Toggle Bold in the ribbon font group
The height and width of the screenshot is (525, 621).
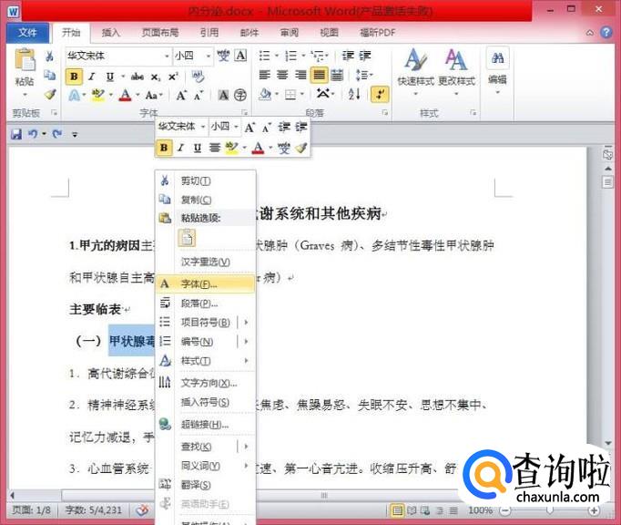(74, 77)
